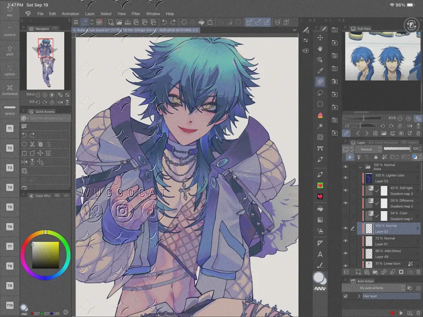This screenshot has height=317, width=423.
Task: Open the layer blending mode Normal dropdown
Action: pos(368,149)
